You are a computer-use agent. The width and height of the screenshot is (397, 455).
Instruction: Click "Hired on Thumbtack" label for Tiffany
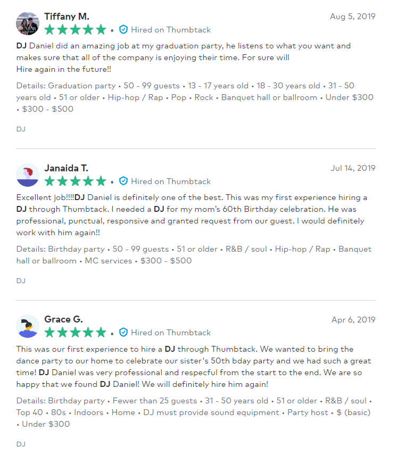click(x=171, y=30)
